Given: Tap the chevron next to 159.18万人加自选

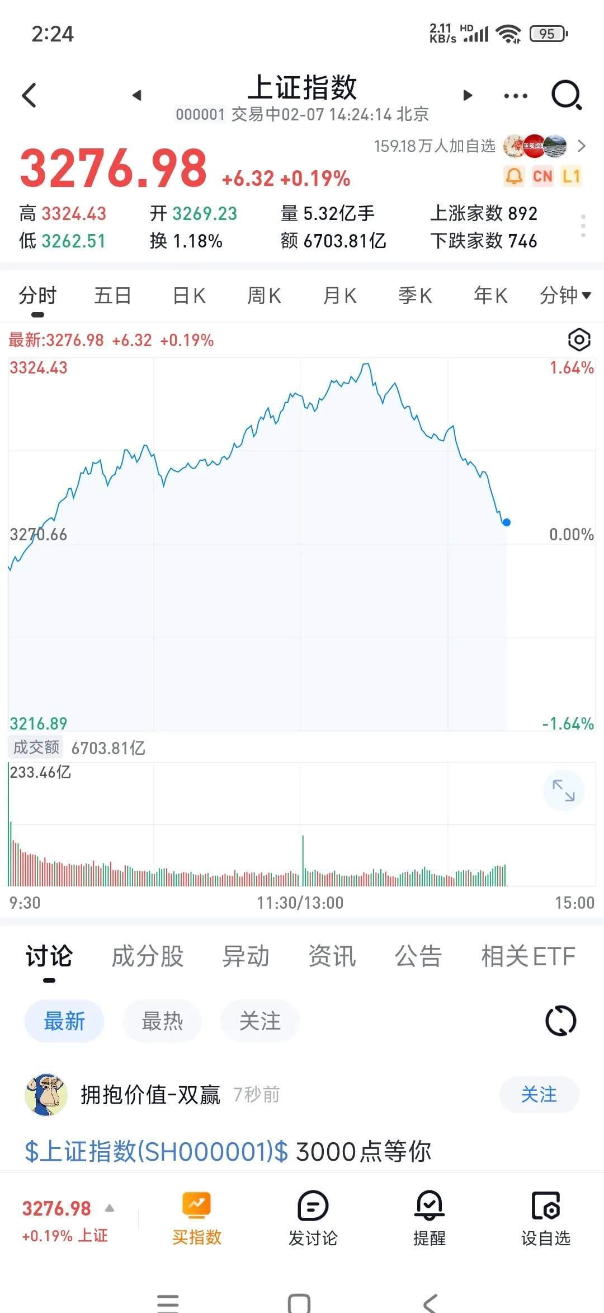Looking at the screenshot, I should [582, 146].
